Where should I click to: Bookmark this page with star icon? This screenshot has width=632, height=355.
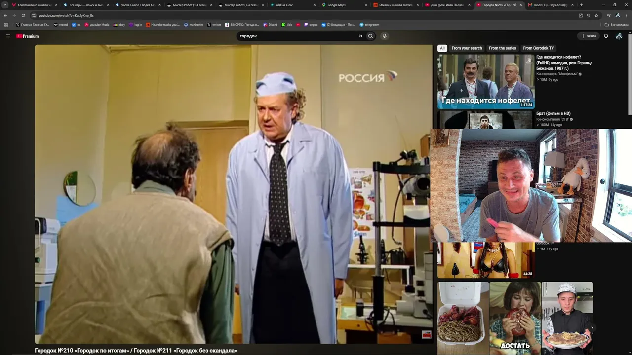(x=596, y=15)
